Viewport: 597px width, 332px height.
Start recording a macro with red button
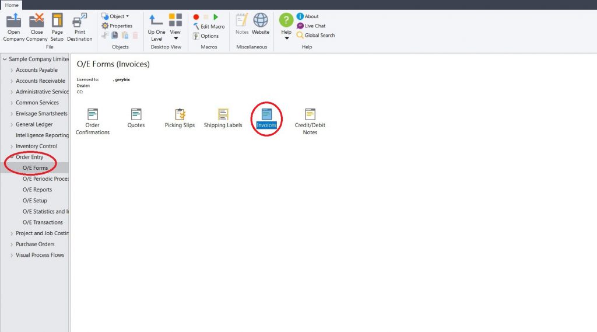196,17
